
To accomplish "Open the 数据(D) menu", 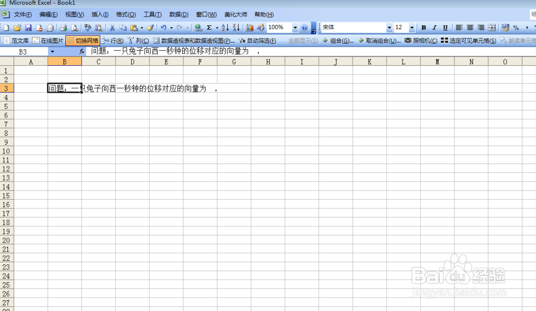I will coord(178,14).
